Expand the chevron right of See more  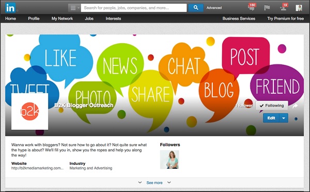coord(169,182)
